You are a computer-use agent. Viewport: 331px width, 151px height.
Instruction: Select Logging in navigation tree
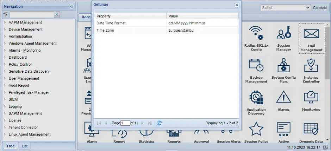click(15, 106)
